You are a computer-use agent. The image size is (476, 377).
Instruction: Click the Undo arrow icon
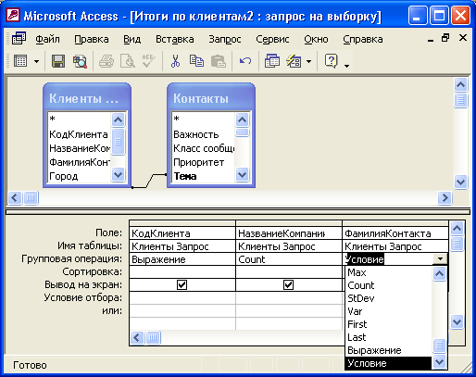click(245, 61)
